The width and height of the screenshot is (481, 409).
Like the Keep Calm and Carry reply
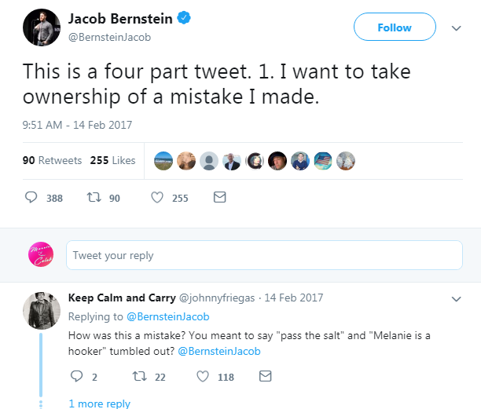(202, 377)
